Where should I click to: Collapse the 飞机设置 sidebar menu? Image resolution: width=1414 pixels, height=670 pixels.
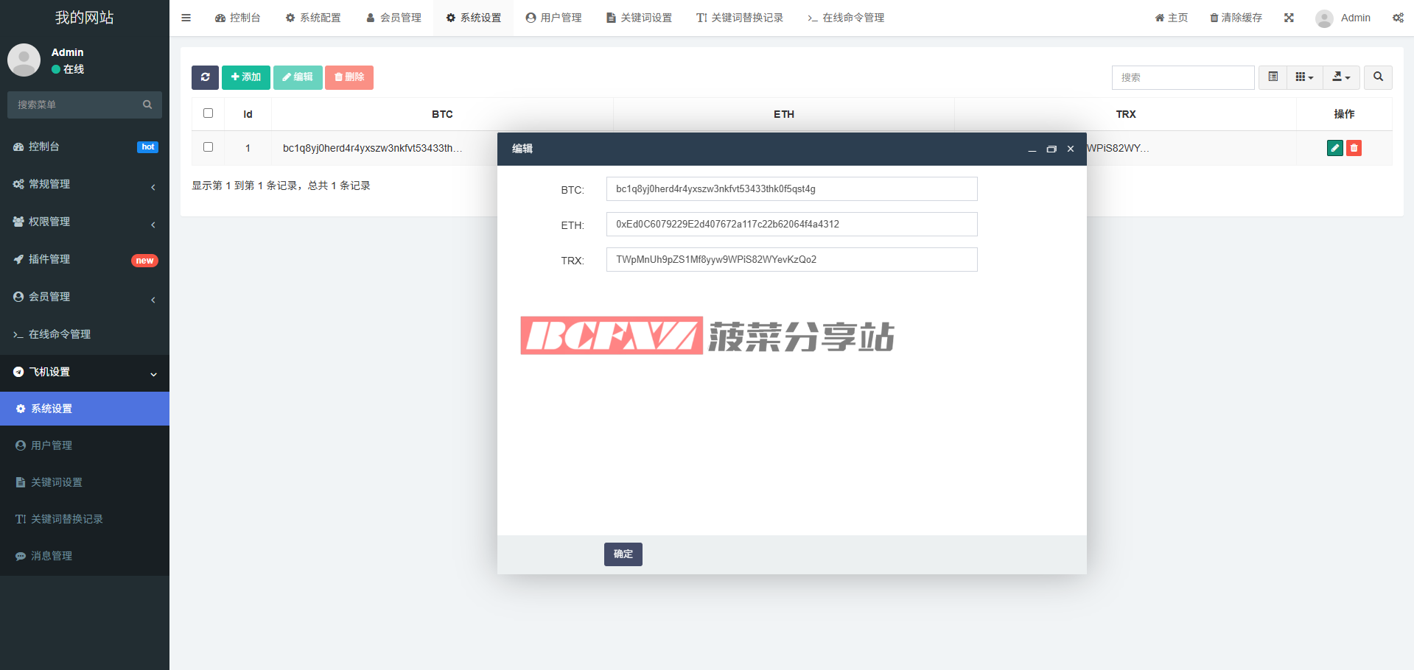pos(85,372)
